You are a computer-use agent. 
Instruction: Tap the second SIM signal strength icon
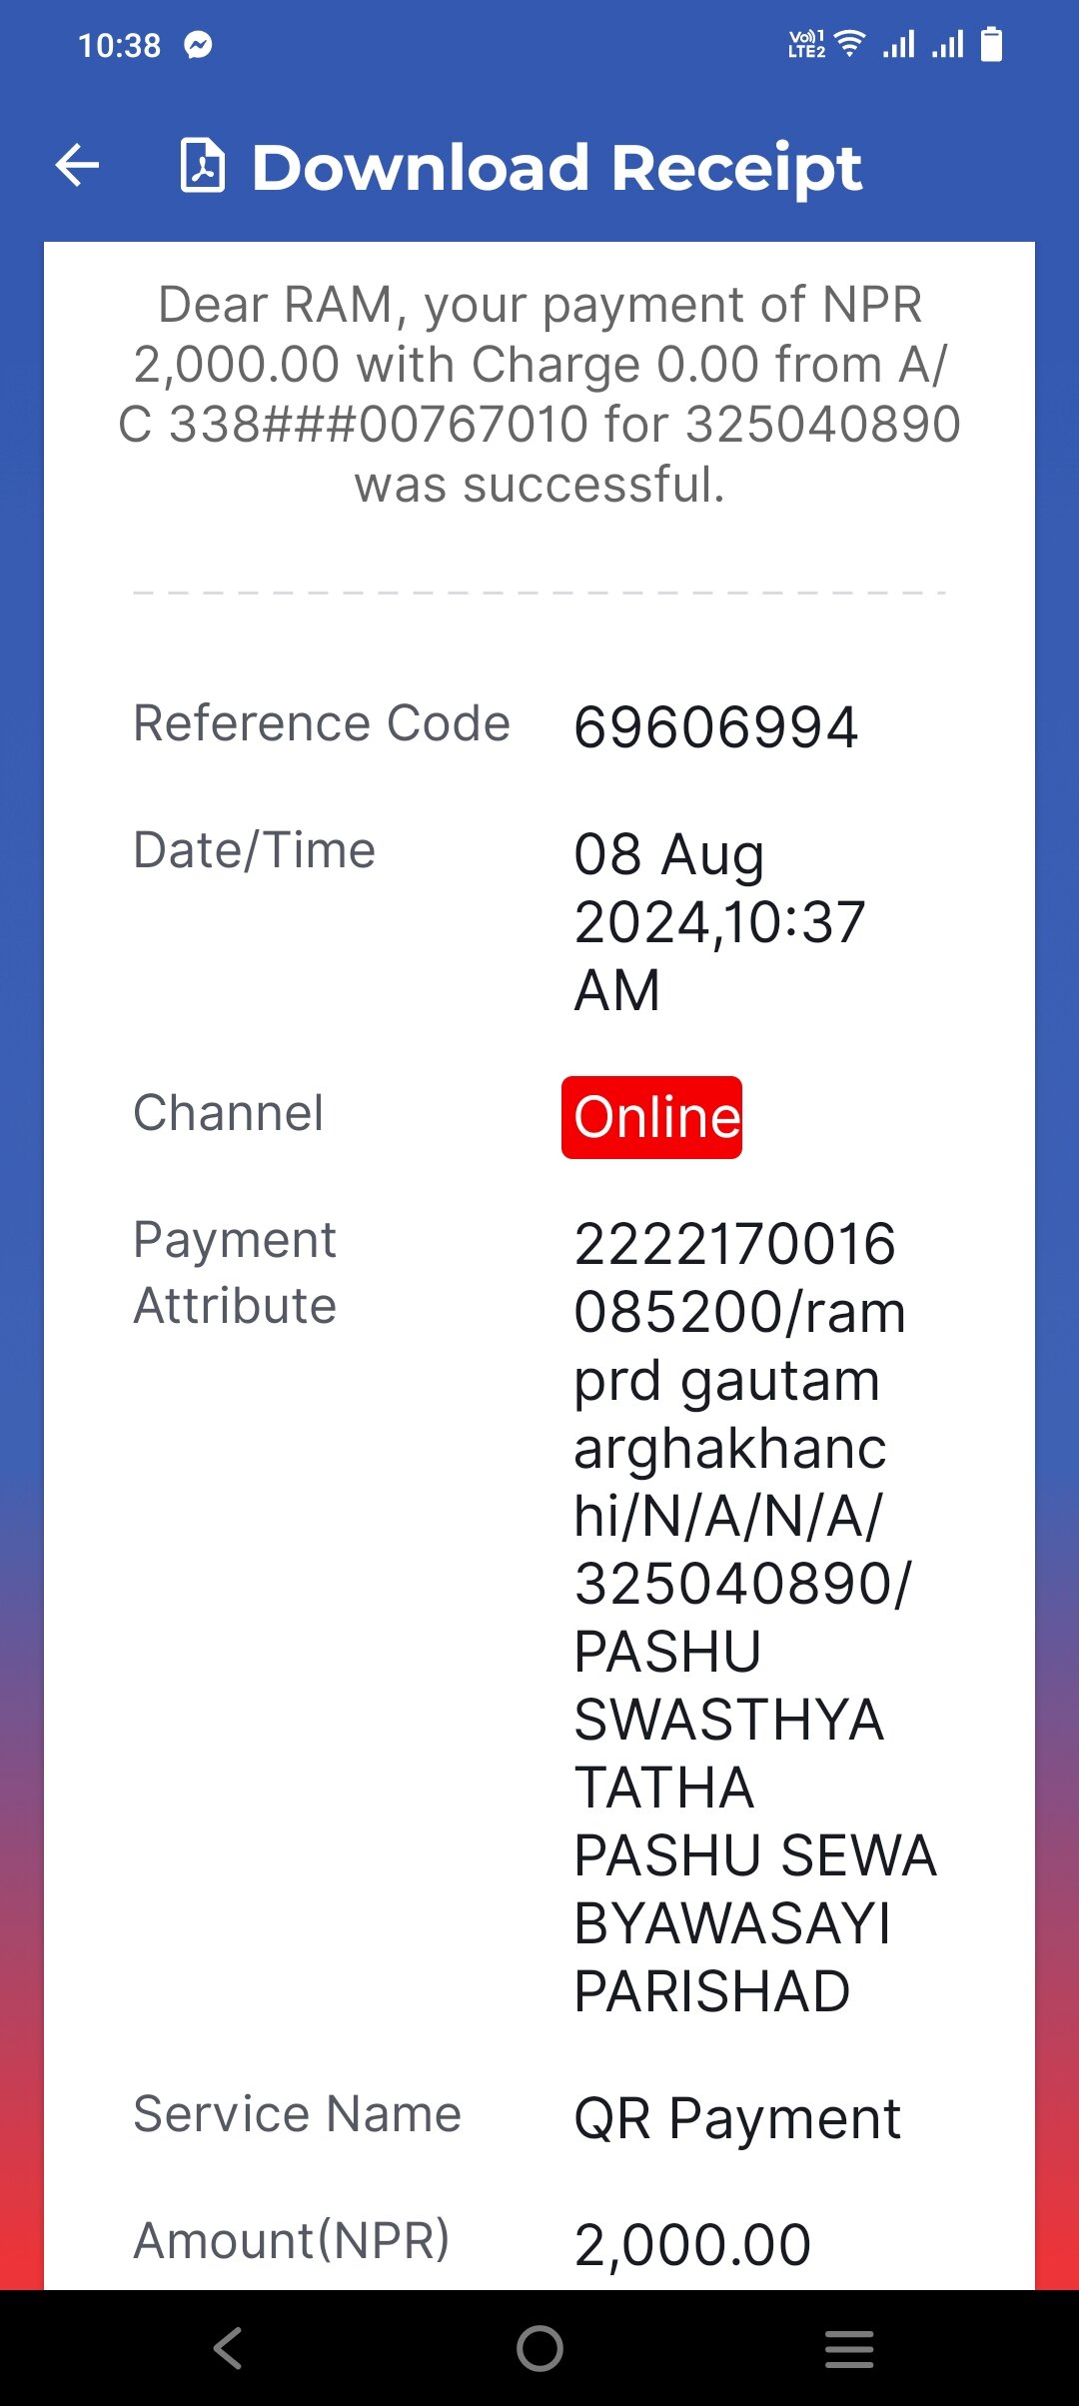pyautogui.click(x=948, y=44)
